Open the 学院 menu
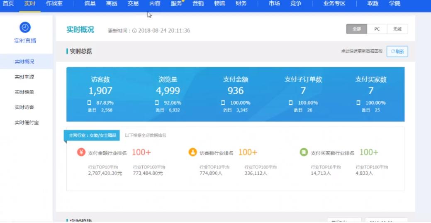Image resolution: width=431 pixels, height=223 pixels. [394, 4]
